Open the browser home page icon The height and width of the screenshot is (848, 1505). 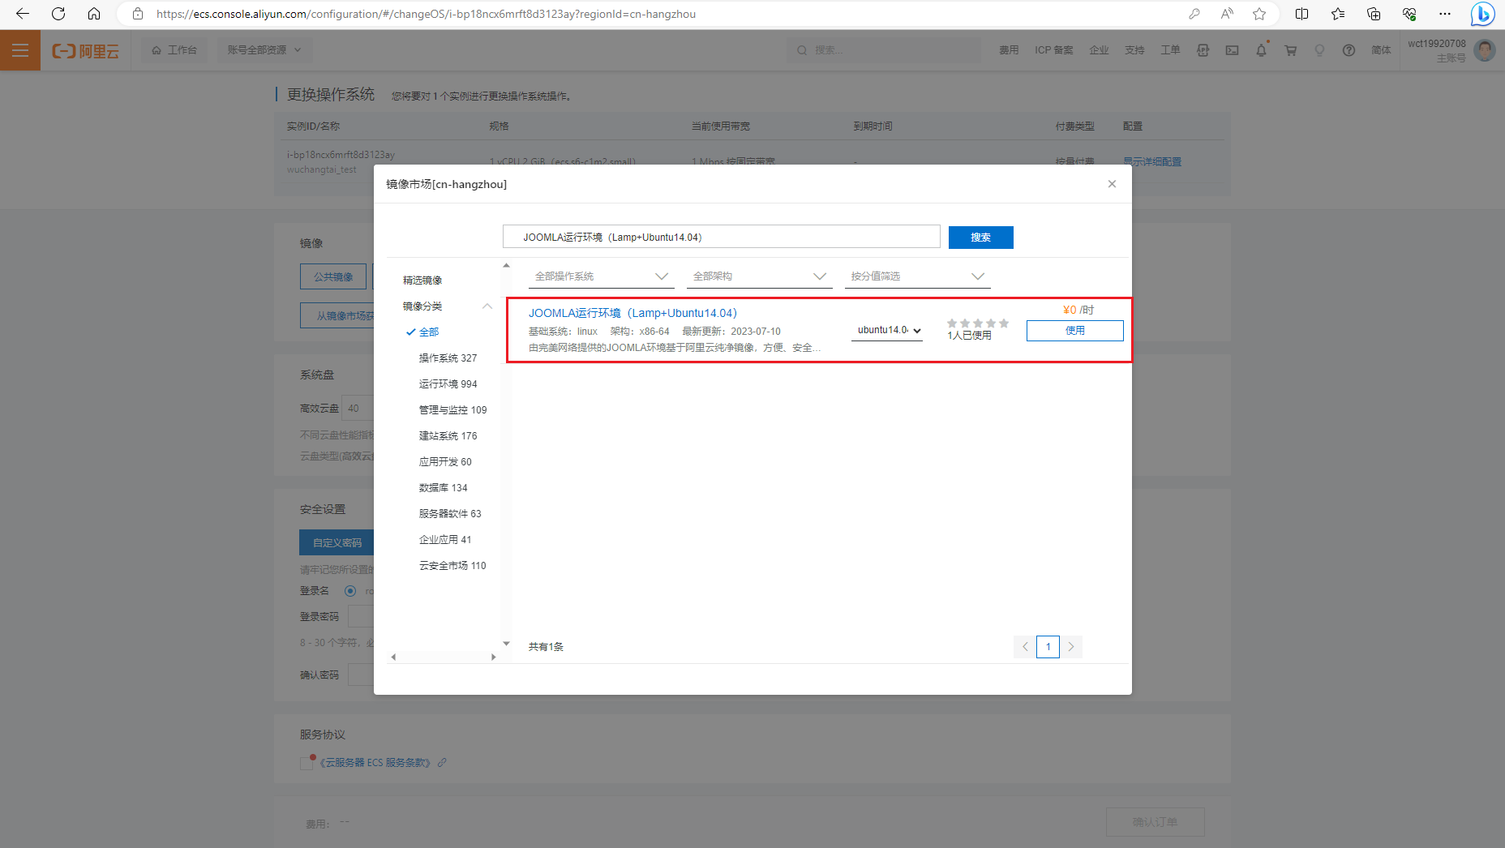pyautogui.click(x=94, y=14)
